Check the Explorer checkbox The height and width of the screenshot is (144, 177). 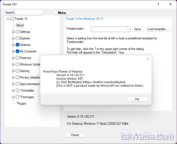tap(17, 38)
